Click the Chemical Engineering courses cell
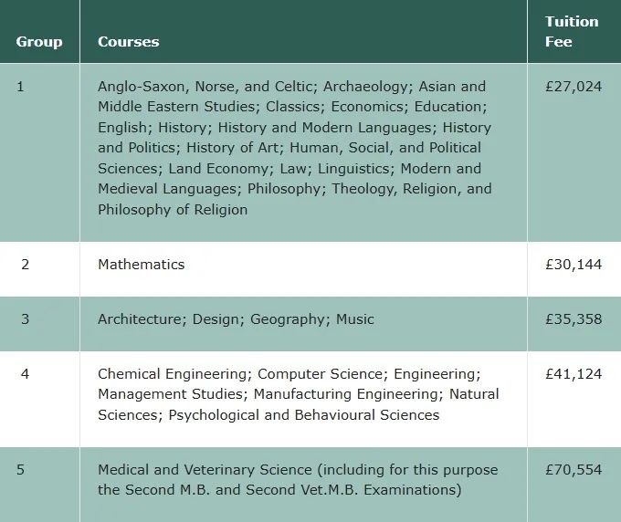This screenshot has width=621, height=522. [303, 399]
